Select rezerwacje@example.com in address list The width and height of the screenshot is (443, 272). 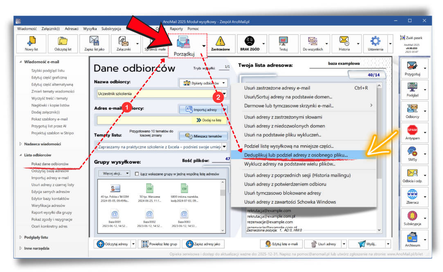point(270,222)
